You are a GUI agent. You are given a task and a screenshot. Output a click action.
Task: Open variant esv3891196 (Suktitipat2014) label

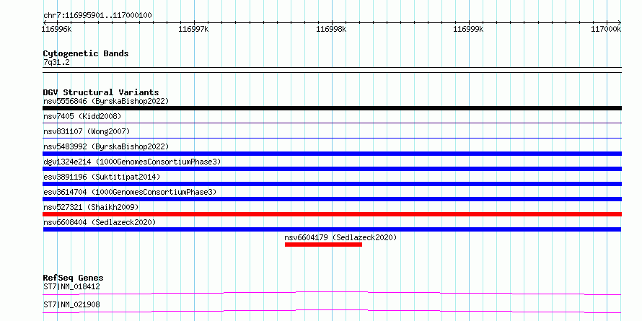click(102, 177)
